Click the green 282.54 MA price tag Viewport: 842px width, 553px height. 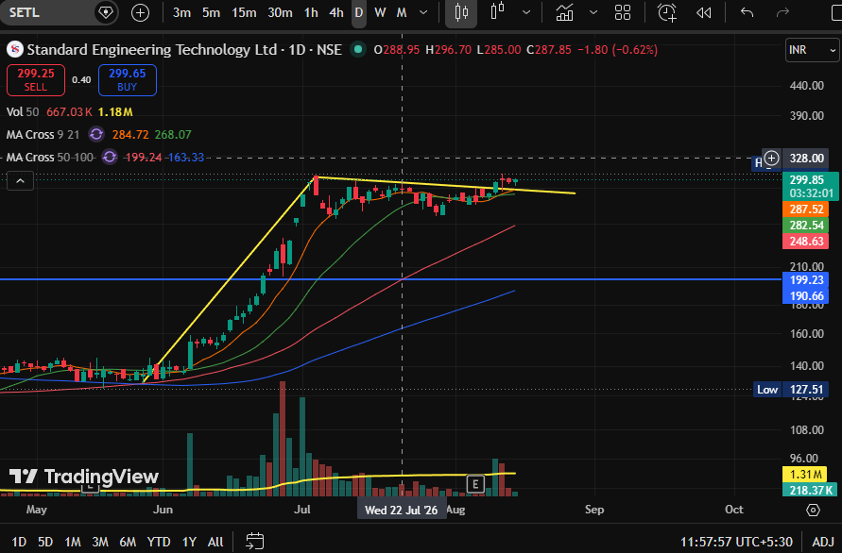pyautogui.click(x=806, y=226)
